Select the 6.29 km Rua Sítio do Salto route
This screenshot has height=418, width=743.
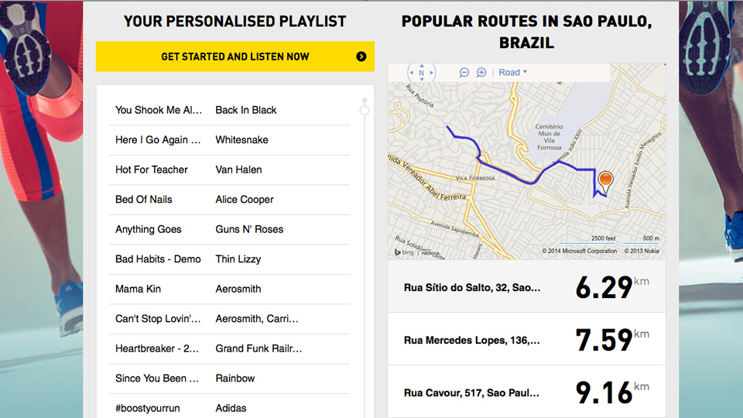pos(526,287)
